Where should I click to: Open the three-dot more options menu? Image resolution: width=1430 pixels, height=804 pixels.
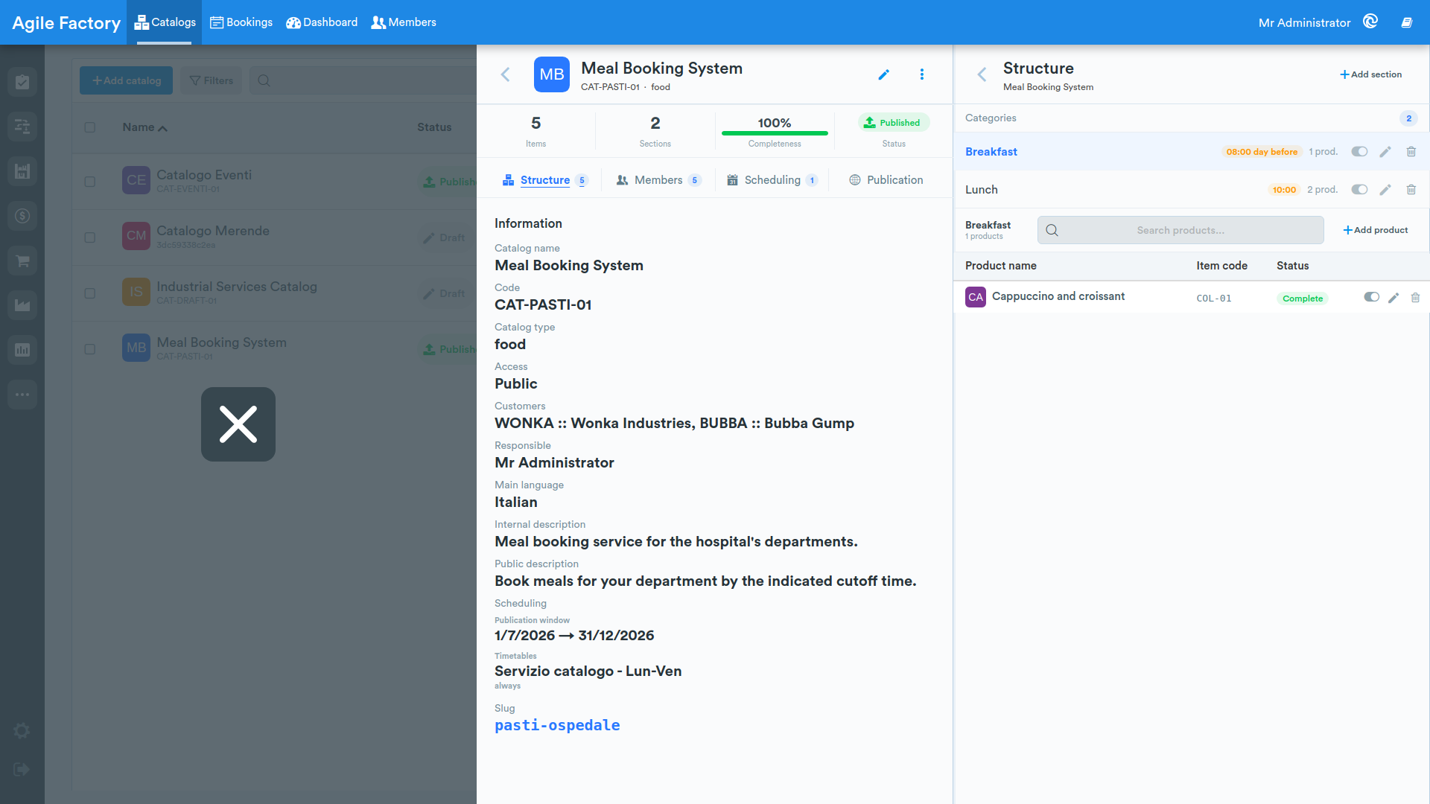[x=921, y=74]
